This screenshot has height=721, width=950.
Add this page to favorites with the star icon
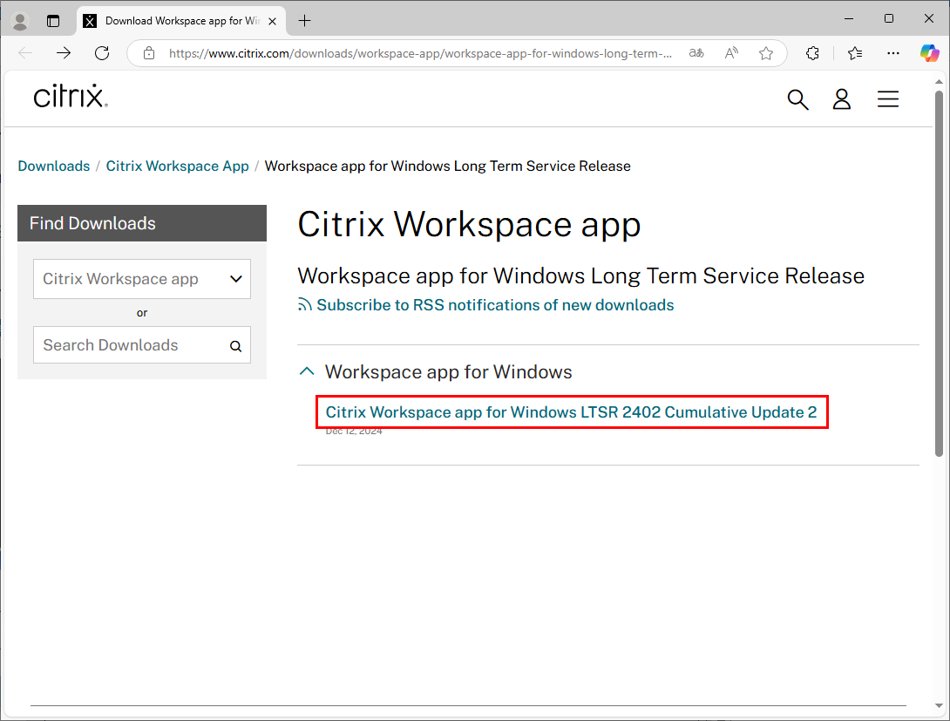click(766, 53)
